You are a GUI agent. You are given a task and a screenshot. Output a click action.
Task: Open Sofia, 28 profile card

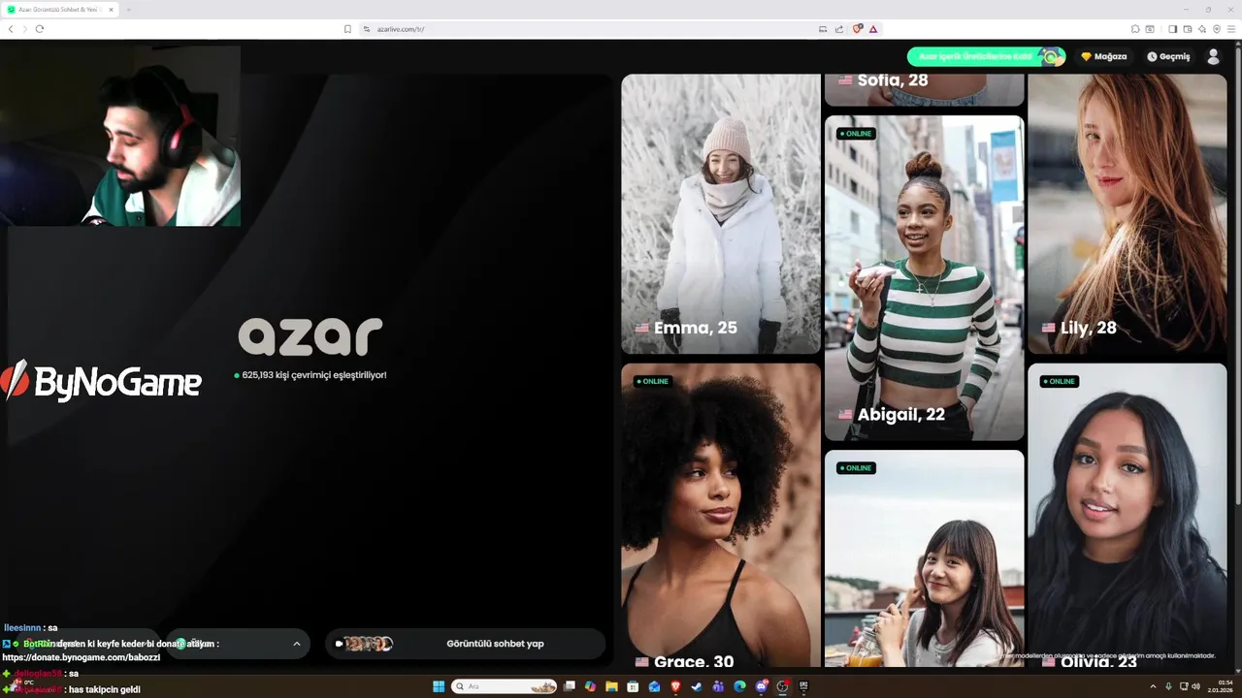(x=924, y=89)
